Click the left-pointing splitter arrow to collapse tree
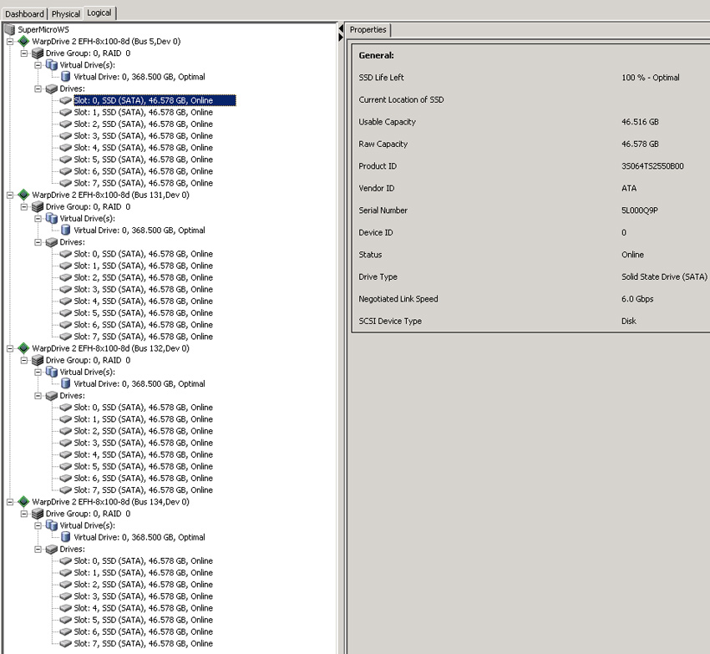This screenshot has width=710, height=654. click(x=341, y=29)
